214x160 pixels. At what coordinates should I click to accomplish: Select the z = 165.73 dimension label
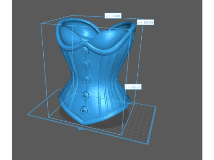(133, 87)
